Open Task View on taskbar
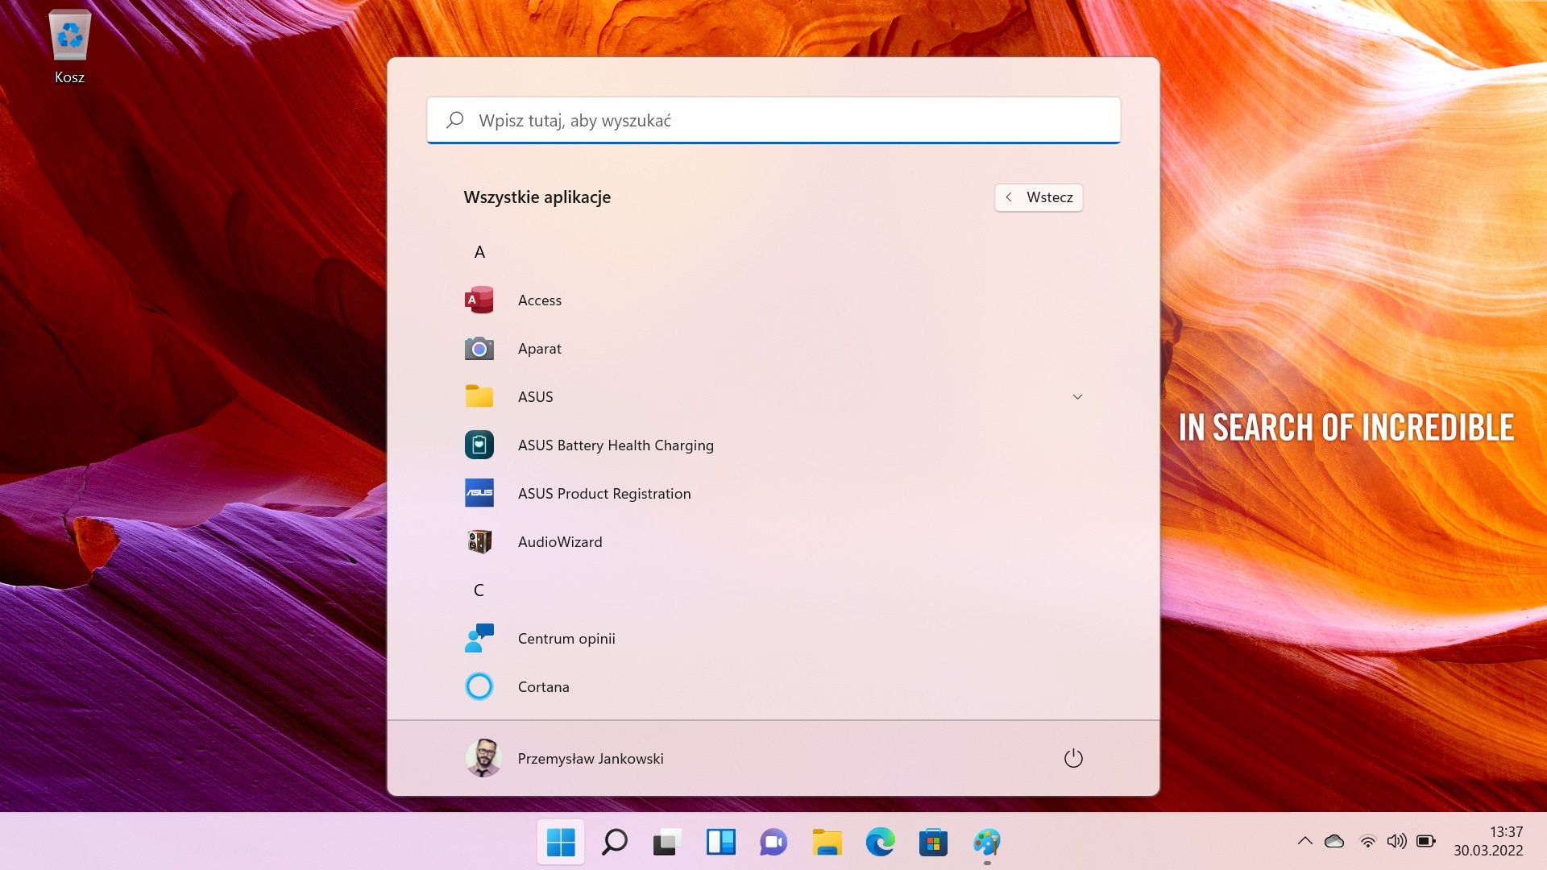The image size is (1547, 870). (667, 843)
